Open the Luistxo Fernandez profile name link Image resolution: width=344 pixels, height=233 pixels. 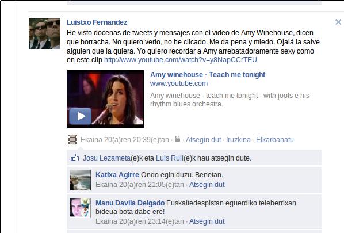pyautogui.click(x=97, y=22)
